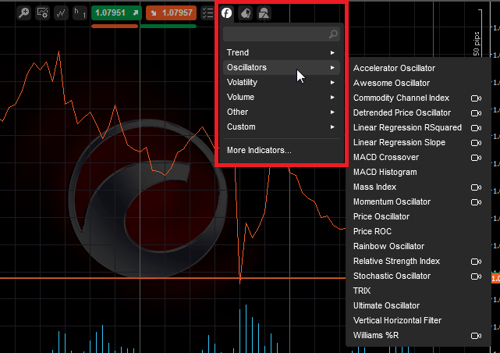
Task: Click the last toolbar icon after indicators
Action: 264,12
